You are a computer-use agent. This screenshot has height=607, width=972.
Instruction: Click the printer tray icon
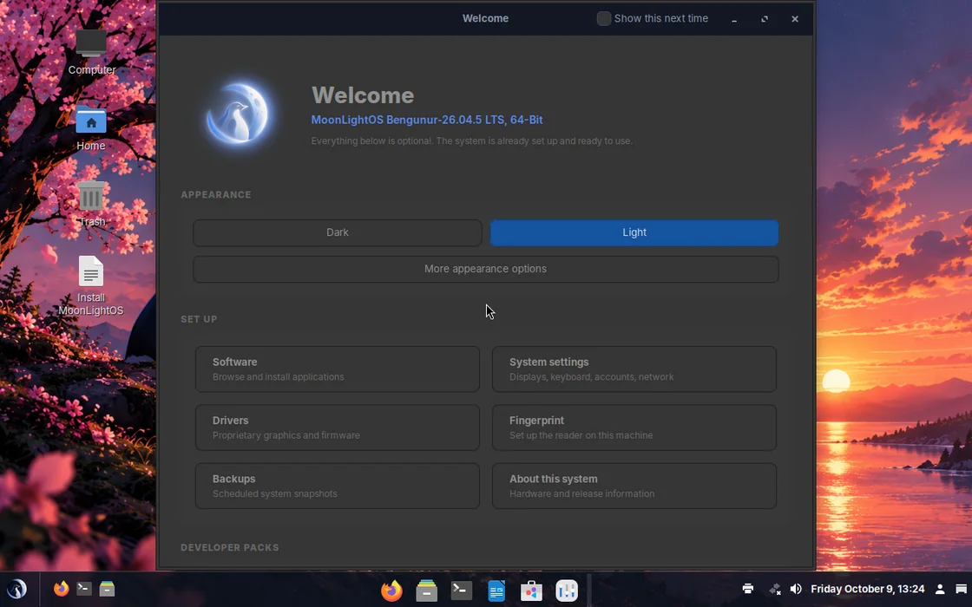click(x=747, y=589)
